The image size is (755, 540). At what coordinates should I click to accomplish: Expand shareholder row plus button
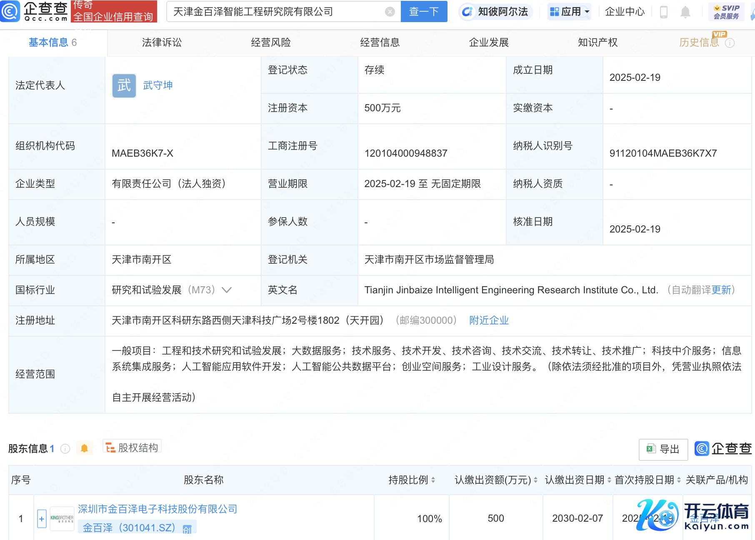point(42,519)
